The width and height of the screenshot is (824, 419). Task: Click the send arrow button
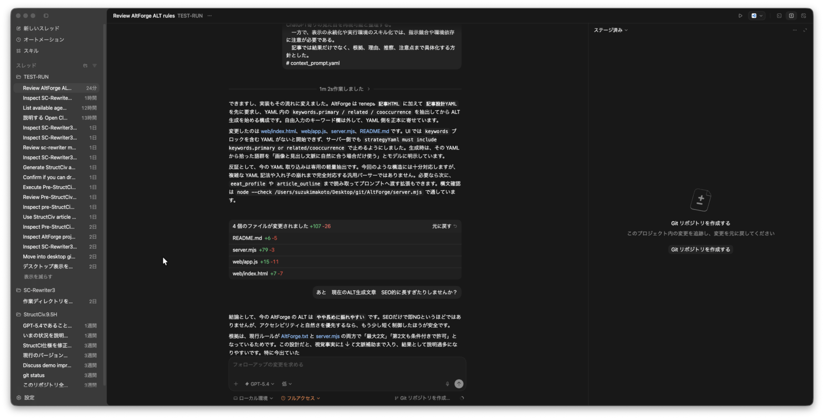pyautogui.click(x=459, y=384)
